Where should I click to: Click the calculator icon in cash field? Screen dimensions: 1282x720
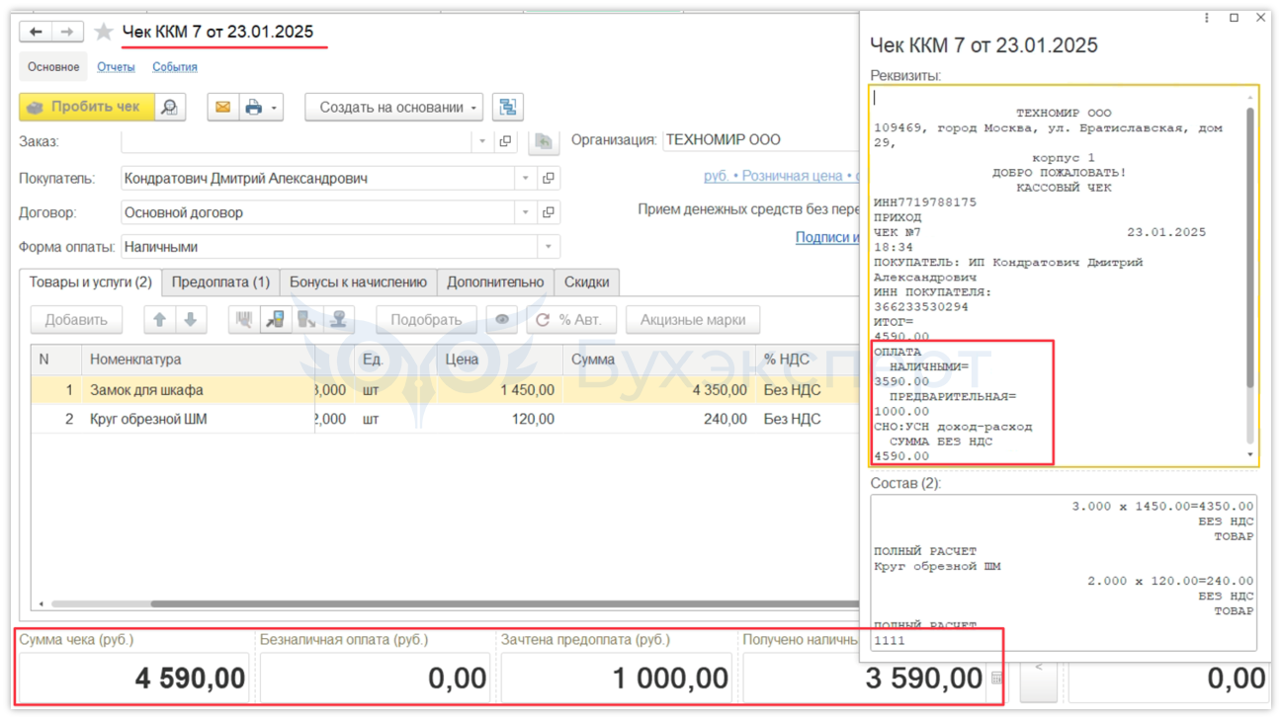996,679
